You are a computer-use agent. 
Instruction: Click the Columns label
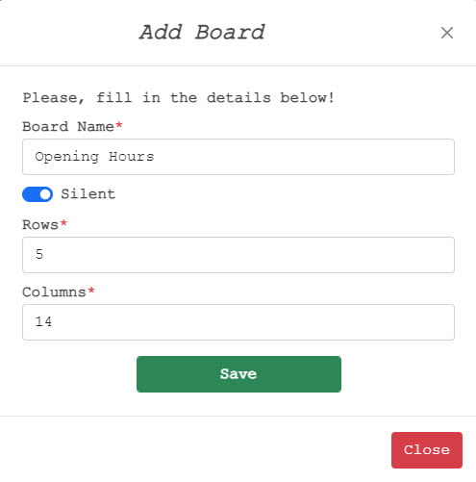click(54, 292)
